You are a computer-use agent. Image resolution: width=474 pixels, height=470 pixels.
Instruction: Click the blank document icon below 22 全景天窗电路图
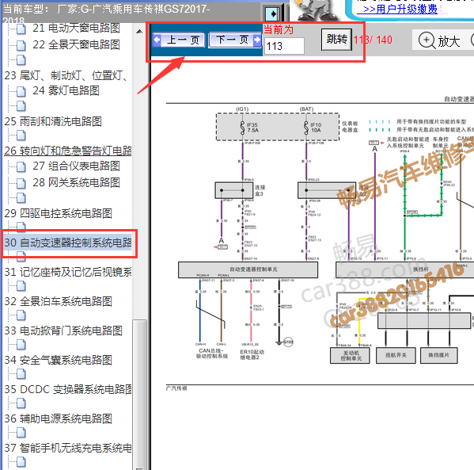[21, 60]
